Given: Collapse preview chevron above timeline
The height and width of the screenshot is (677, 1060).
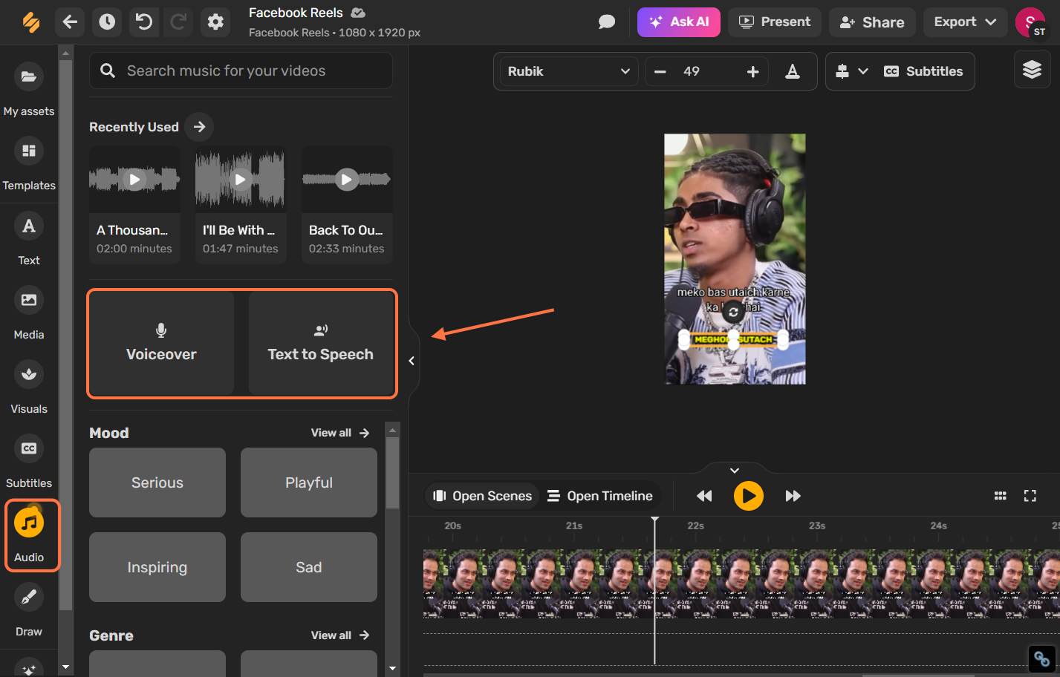Looking at the screenshot, I should click(735, 471).
